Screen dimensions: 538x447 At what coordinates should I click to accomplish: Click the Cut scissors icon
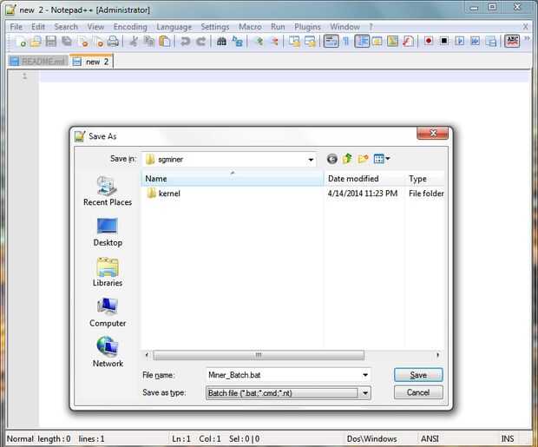pos(134,42)
